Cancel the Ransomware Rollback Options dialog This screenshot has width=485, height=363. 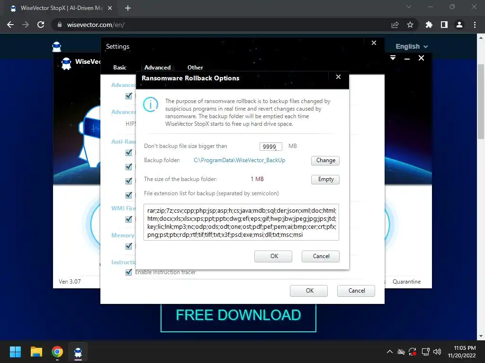tap(321, 256)
